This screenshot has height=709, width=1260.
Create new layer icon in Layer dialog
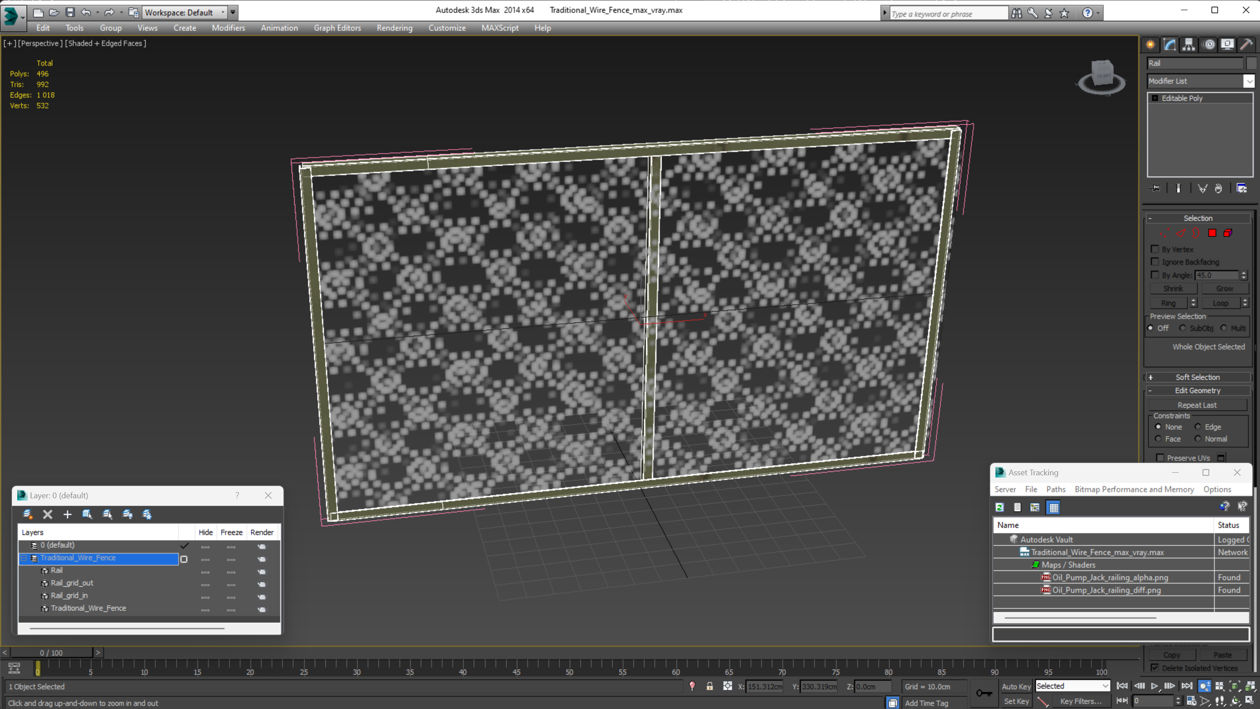(27, 514)
